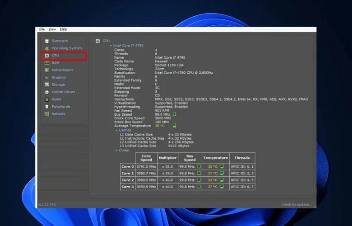Open the File menu
Screen dimensions: 352x226
42,29
